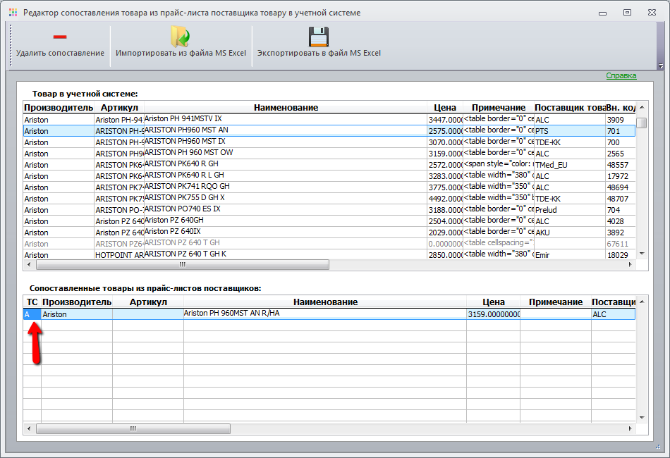This screenshot has height=458, width=670.
Task: Click supplier cell 'Emir'
Action: click(x=570, y=255)
